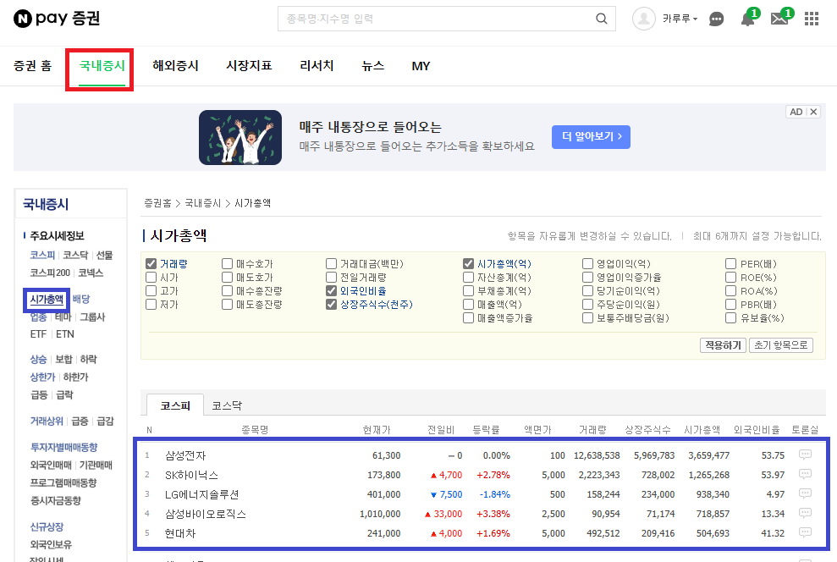
Task: Open 코스피200 in the sidebar
Action: tap(50, 273)
